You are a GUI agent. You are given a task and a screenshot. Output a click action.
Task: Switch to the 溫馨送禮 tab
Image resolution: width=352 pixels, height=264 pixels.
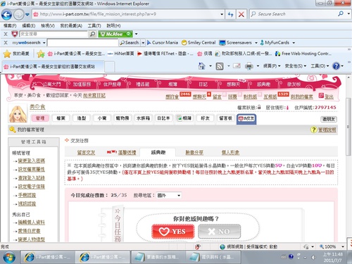coord(127,153)
